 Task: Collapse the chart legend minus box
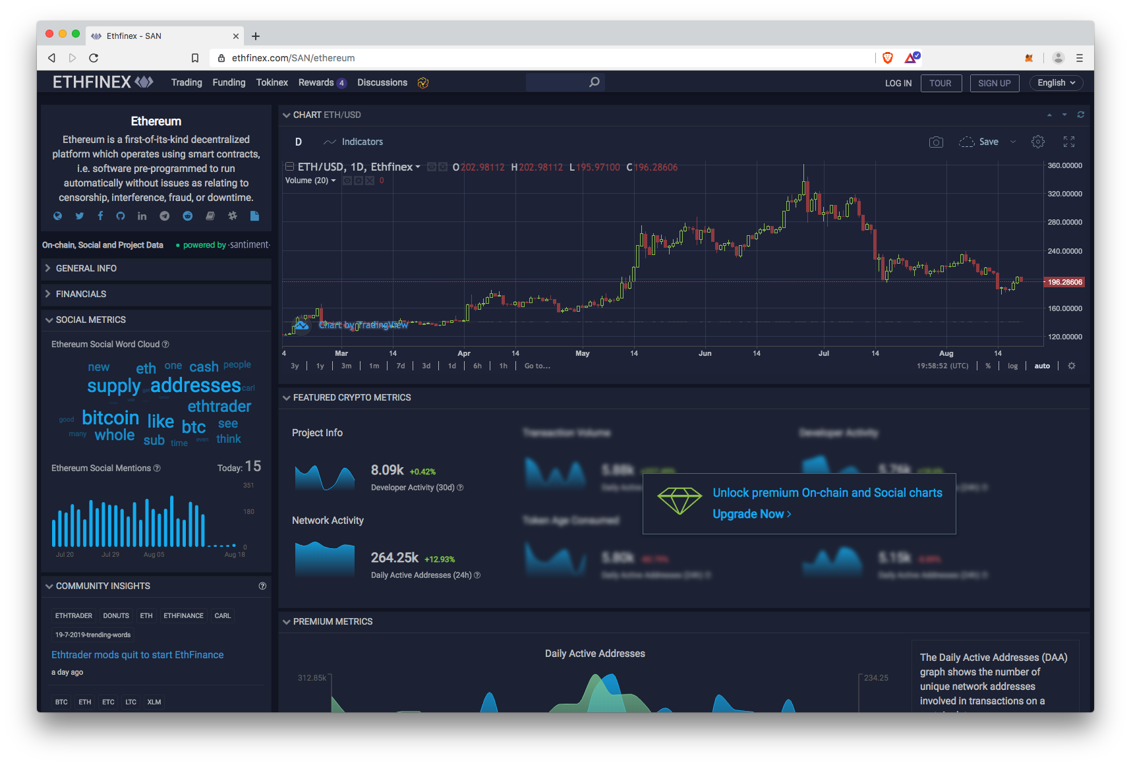289,167
